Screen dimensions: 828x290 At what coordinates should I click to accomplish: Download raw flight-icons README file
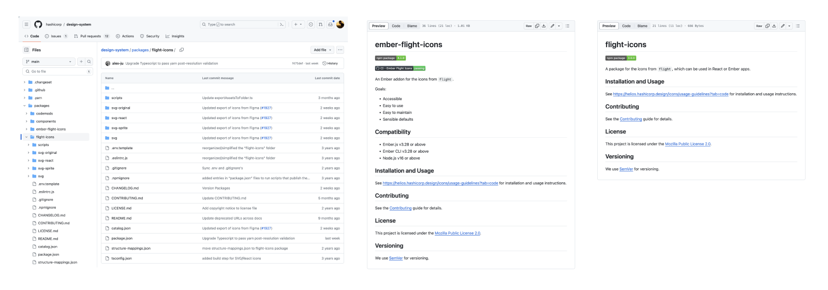coord(774,26)
